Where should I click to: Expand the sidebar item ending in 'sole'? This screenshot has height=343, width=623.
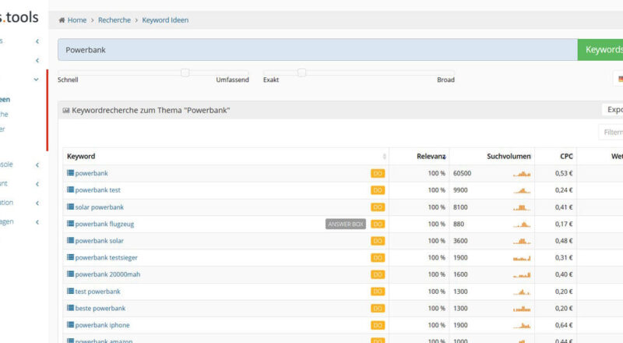coord(37,164)
